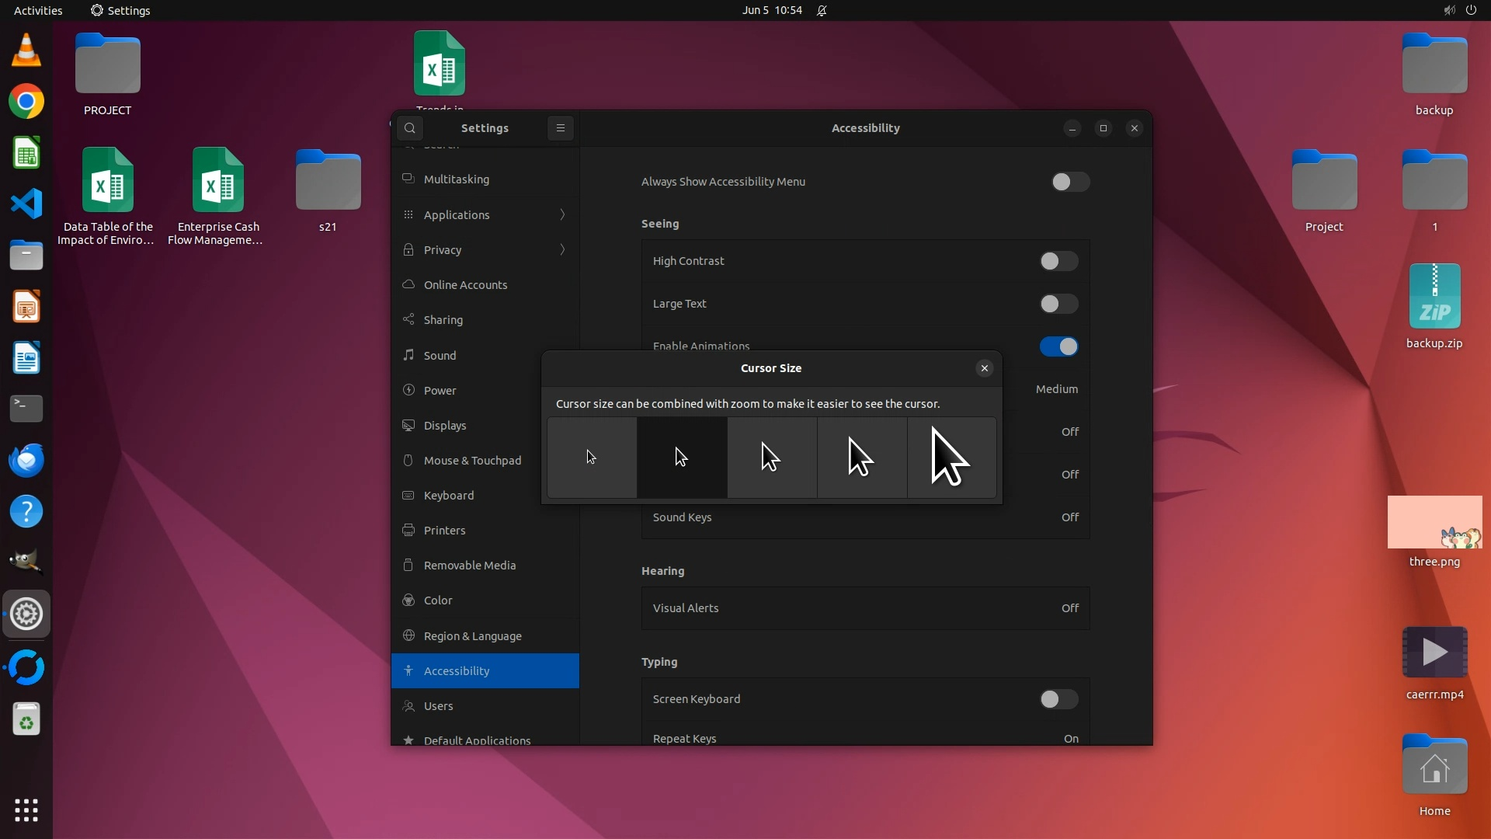This screenshot has height=839, width=1491.
Task: Select the smallest cursor size option
Action: pyautogui.click(x=592, y=458)
